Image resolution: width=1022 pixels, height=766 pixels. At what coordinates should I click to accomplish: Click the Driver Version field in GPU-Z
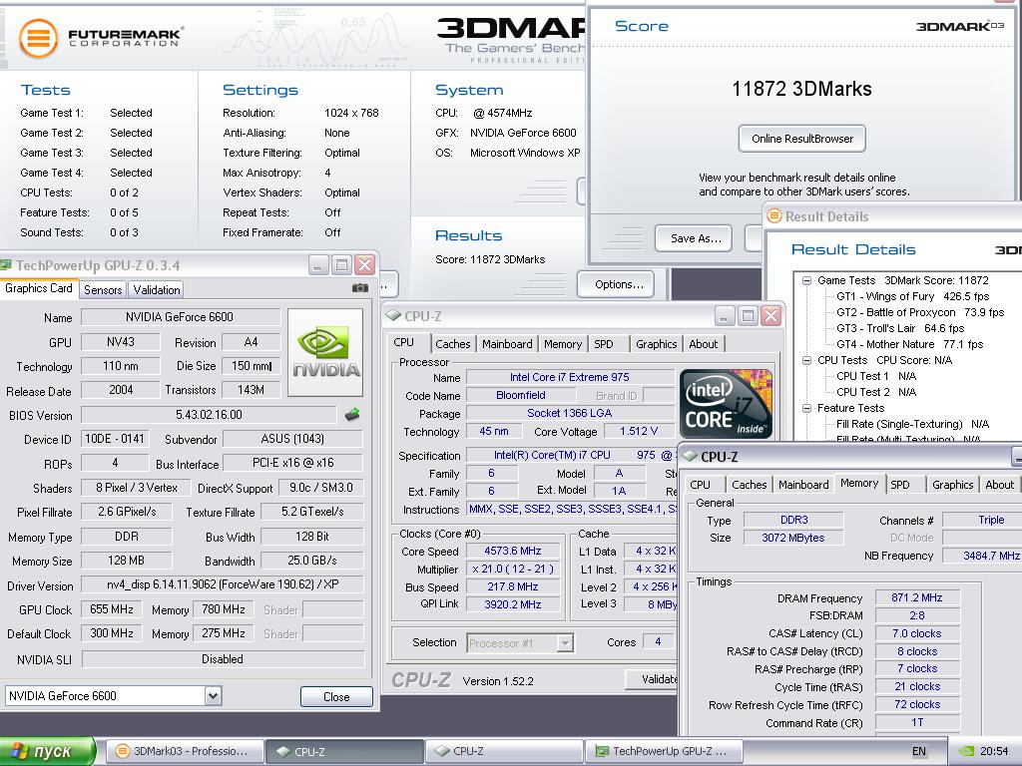(x=223, y=584)
